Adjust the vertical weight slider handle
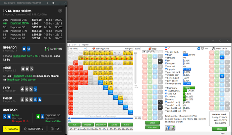 135,53
